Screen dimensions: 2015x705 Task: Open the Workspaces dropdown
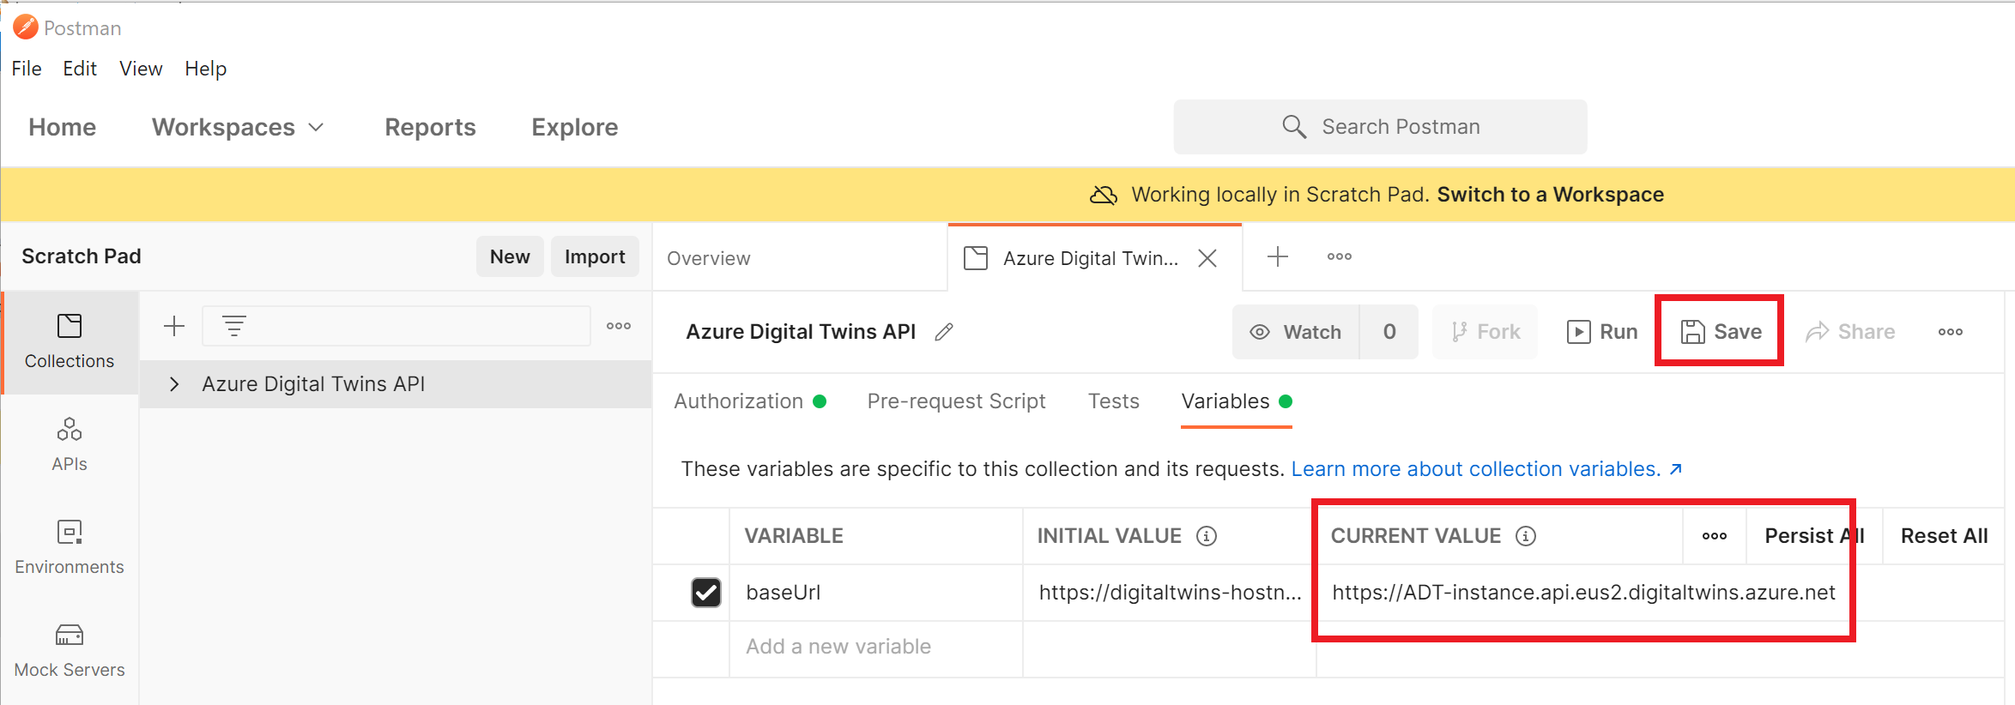239,127
